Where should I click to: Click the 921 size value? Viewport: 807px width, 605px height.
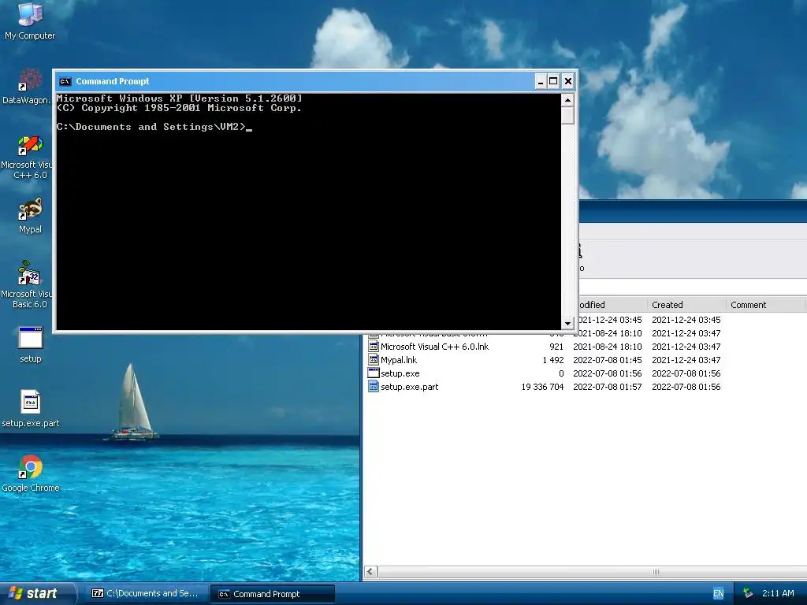[x=556, y=347]
